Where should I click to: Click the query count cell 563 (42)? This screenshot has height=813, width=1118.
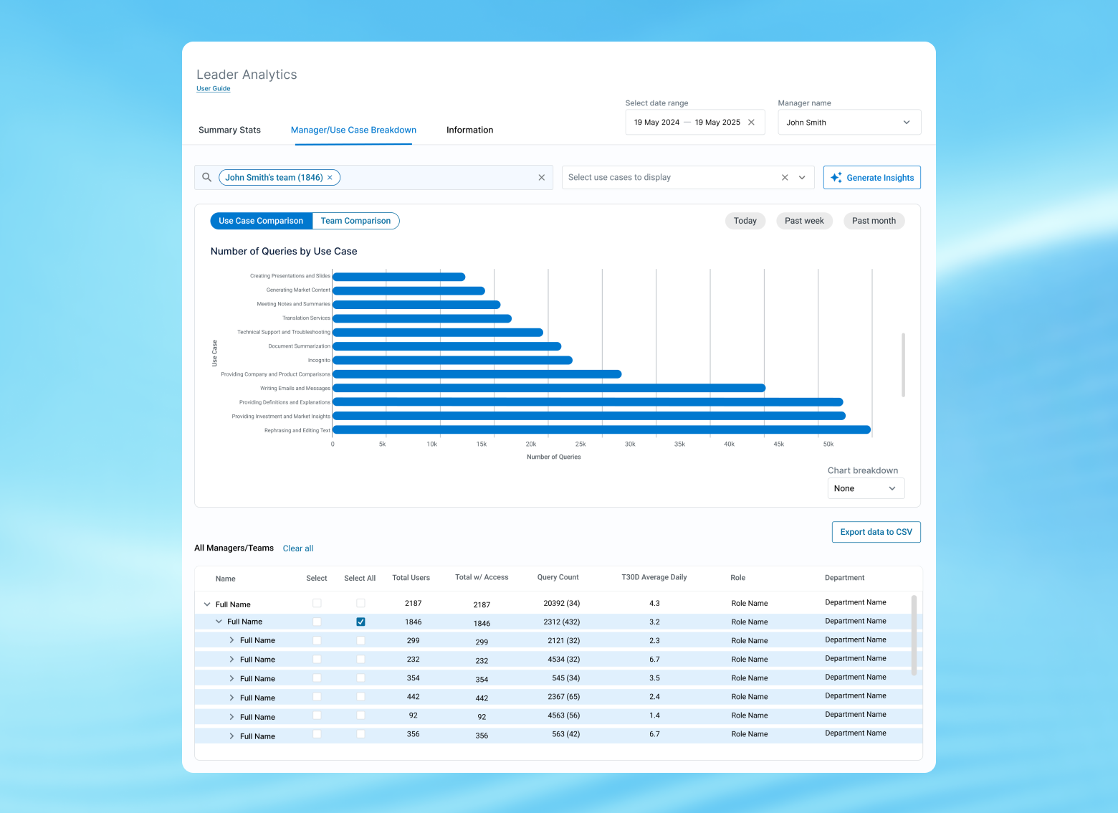[x=566, y=733]
